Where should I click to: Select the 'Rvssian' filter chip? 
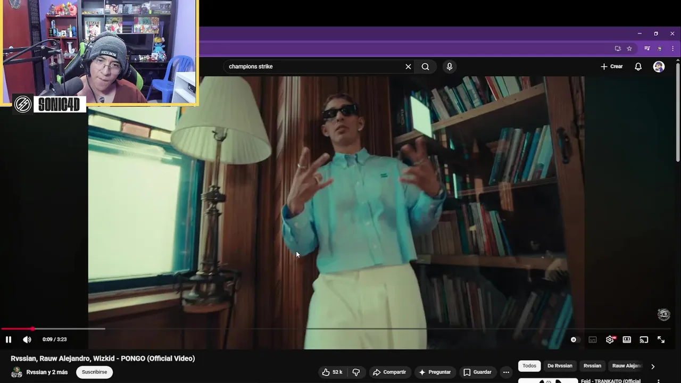pyautogui.click(x=592, y=366)
